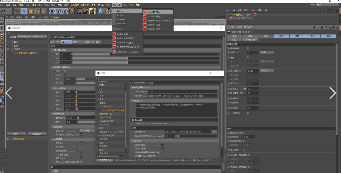This screenshot has height=173, width=341.
Task: Click search magnifier in the Preferences window
Action: [222, 78]
